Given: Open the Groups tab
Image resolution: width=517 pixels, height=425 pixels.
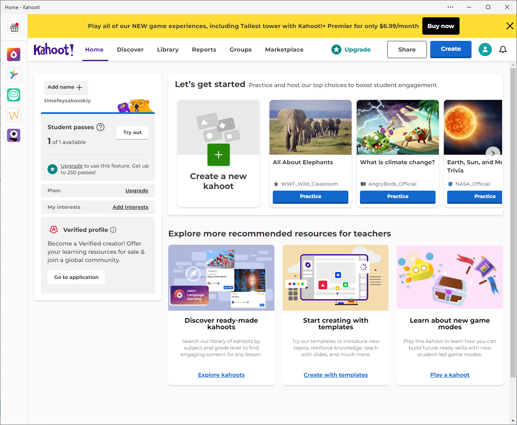Looking at the screenshot, I should click(241, 50).
